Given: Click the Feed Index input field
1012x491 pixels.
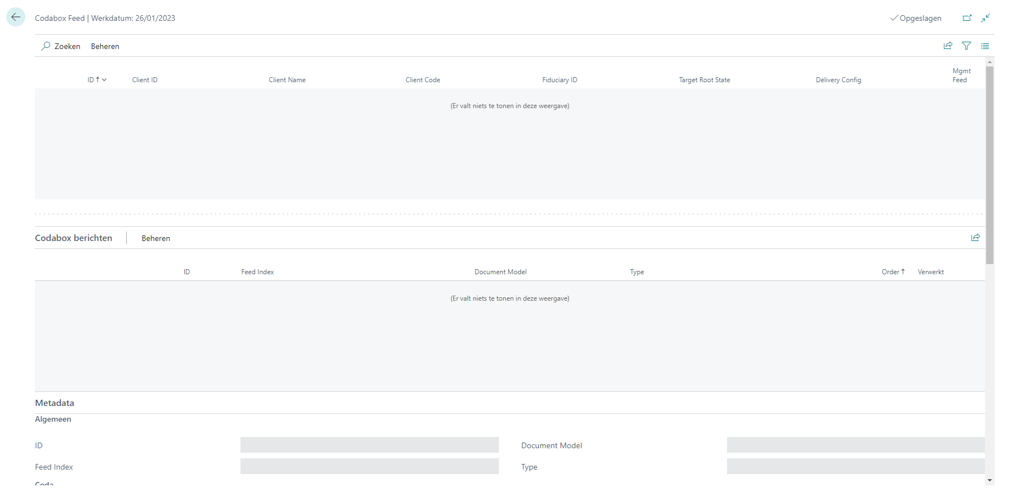Looking at the screenshot, I should (369, 467).
